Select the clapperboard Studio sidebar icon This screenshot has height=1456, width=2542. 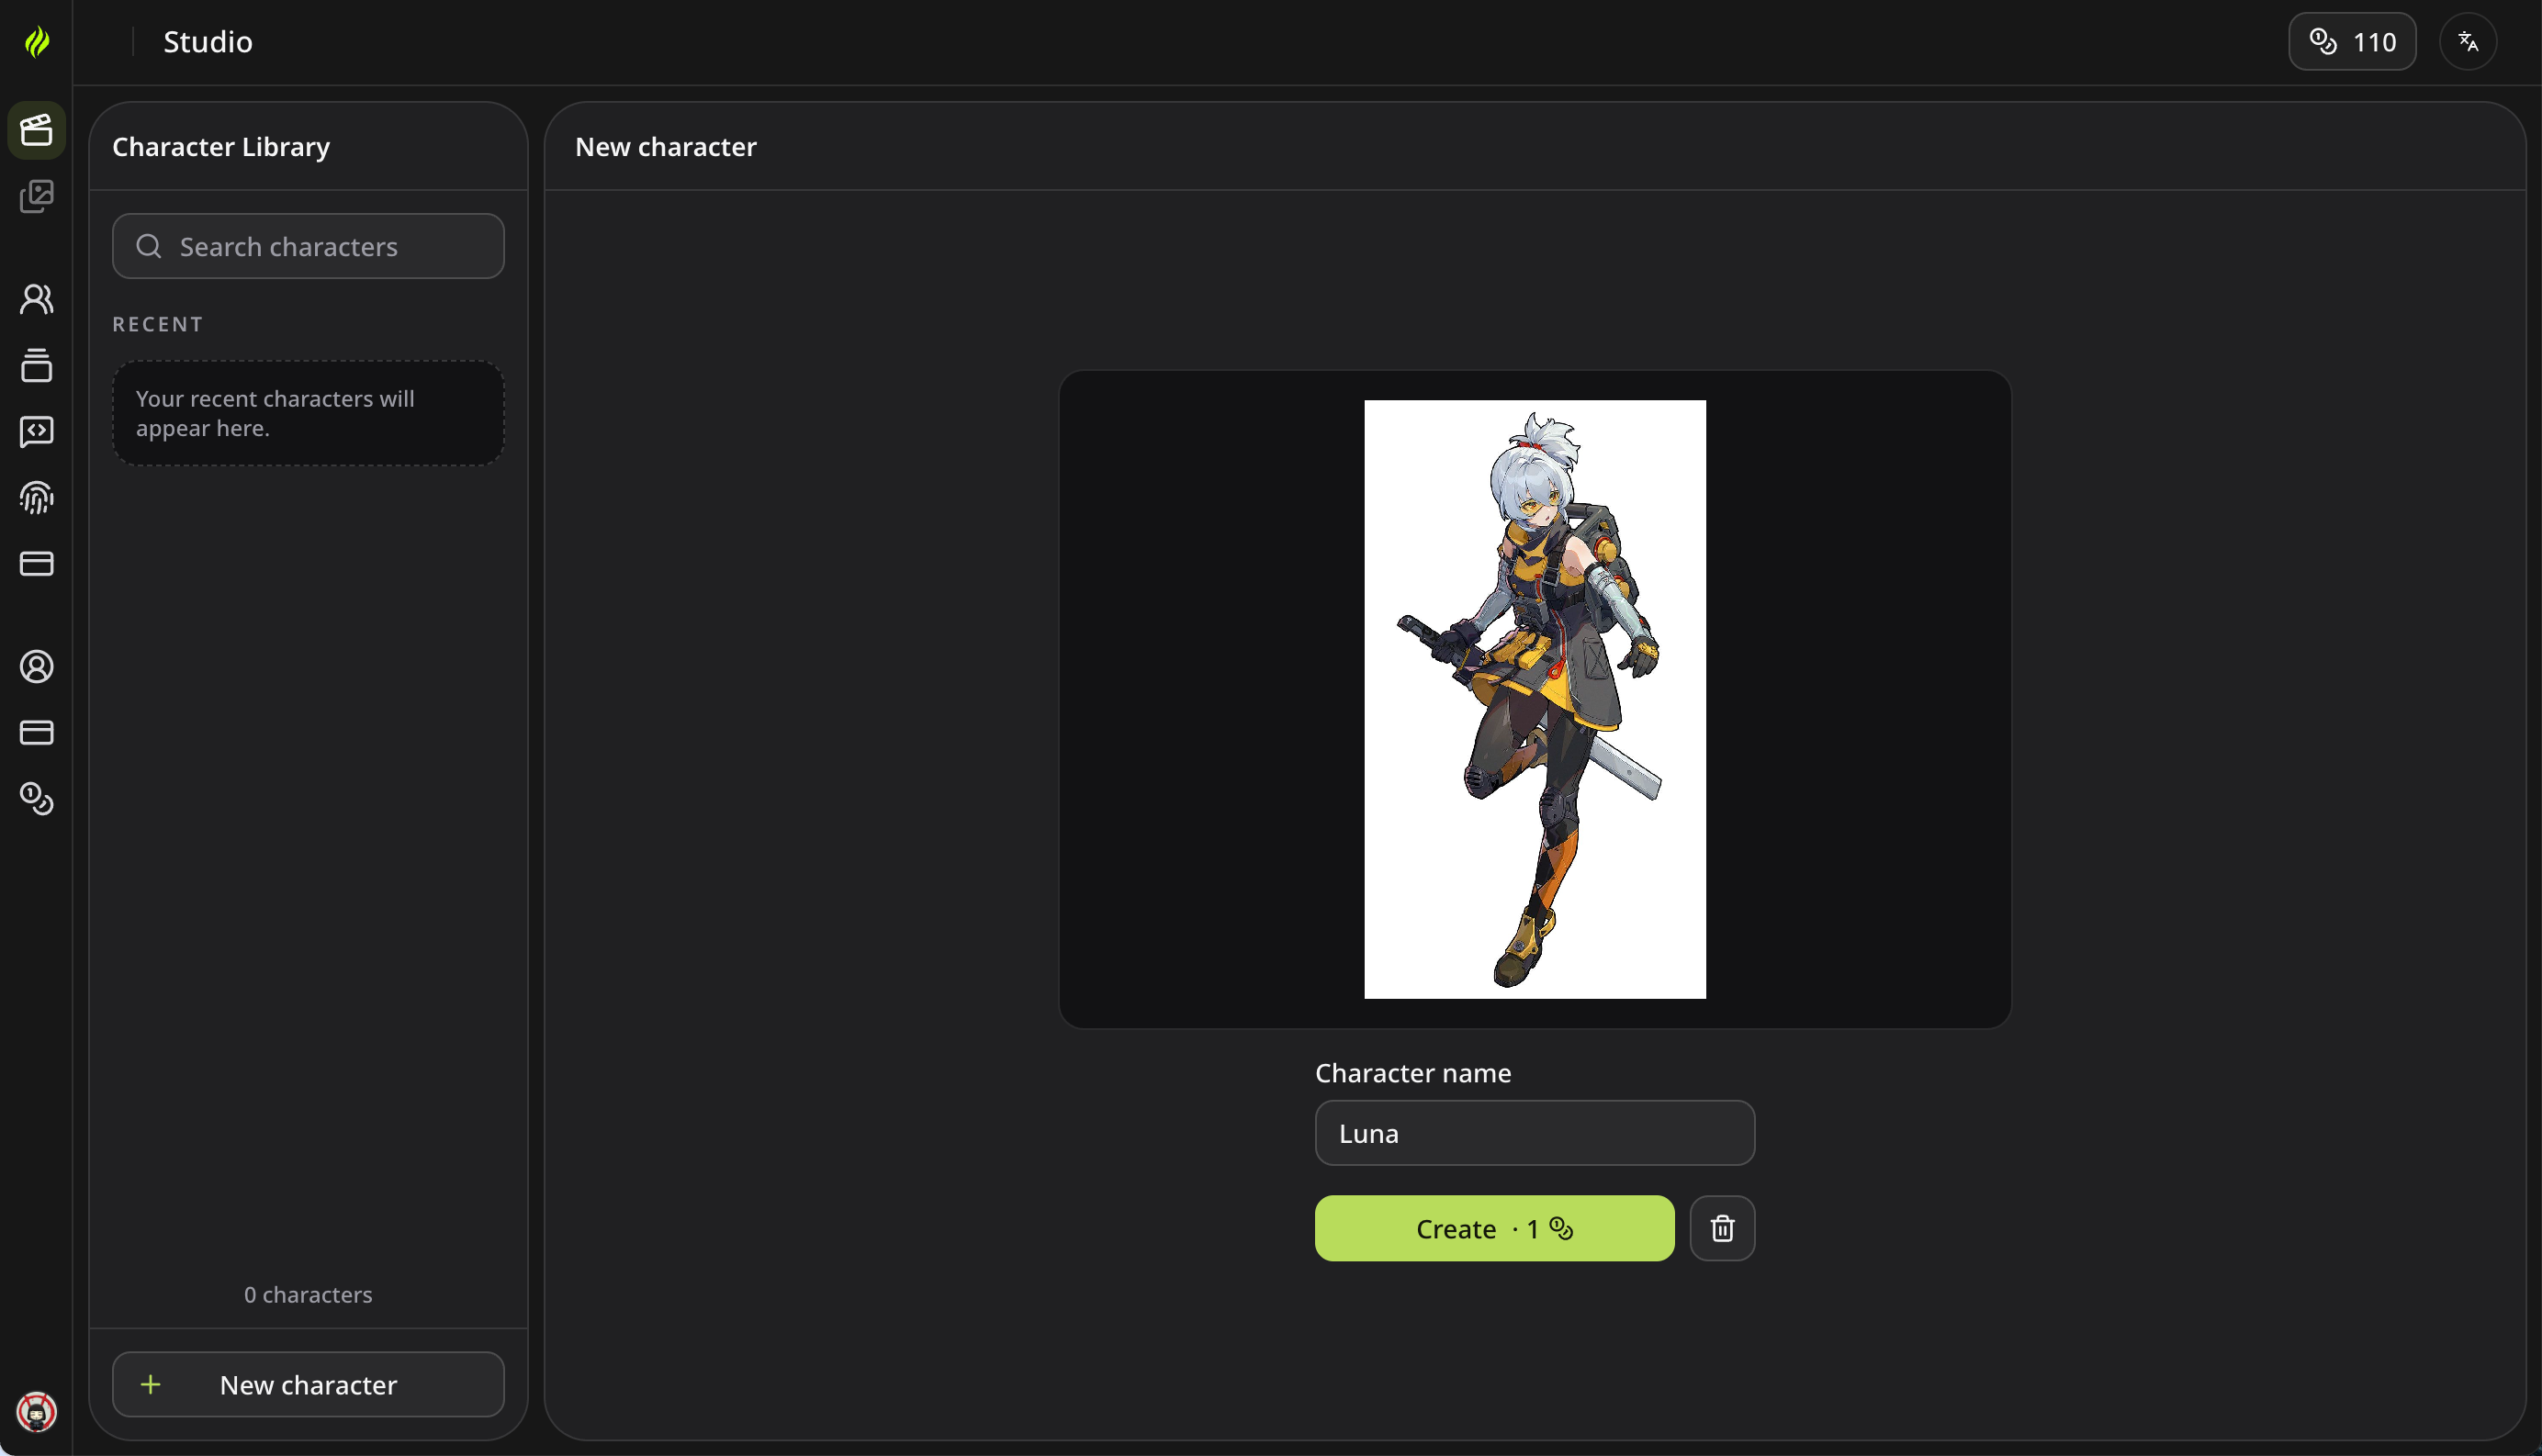(37, 130)
